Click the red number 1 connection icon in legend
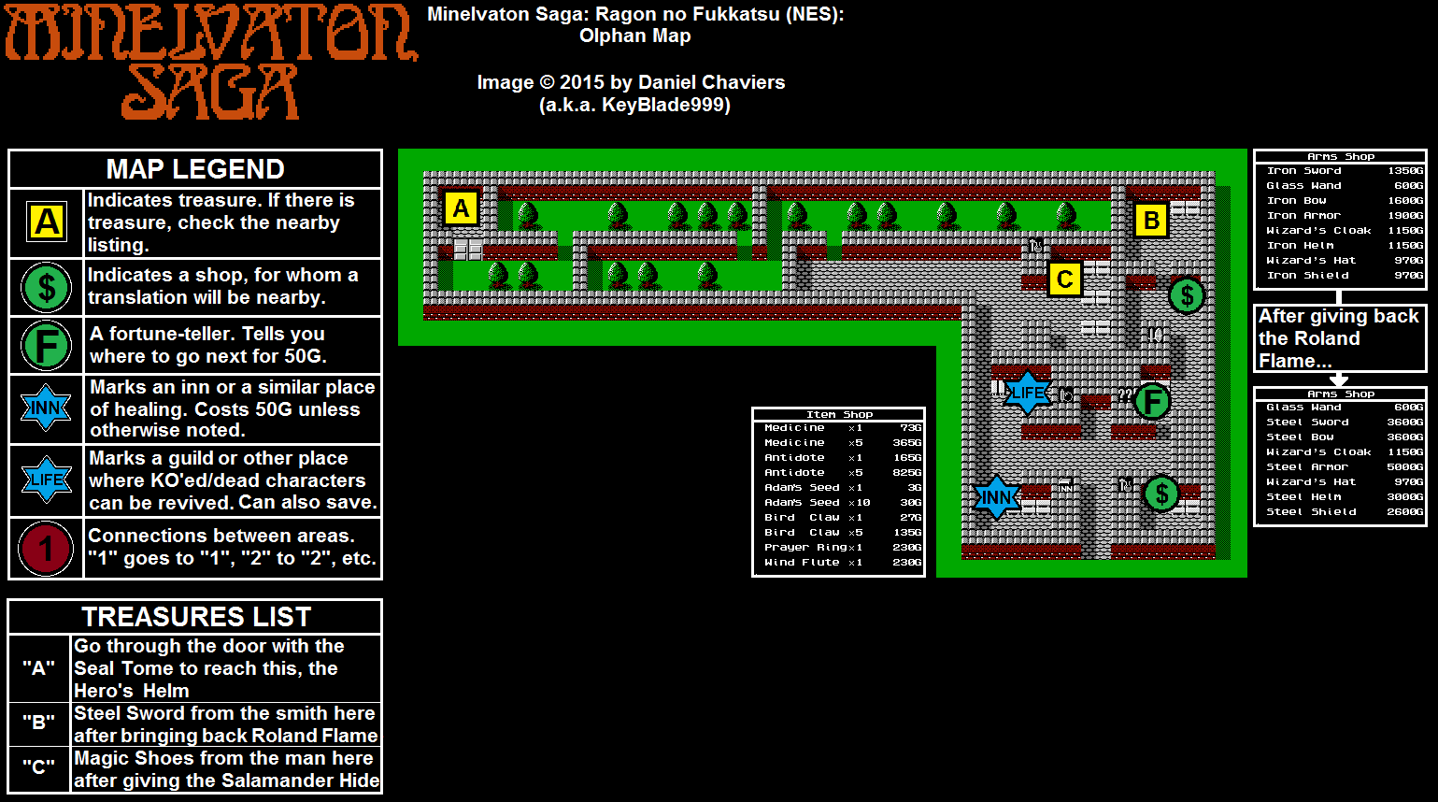Screen dimensions: 1438x802 47,549
